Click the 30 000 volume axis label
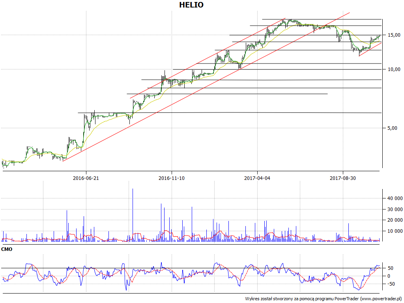Image resolution: width=404 pixels, height=303 pixels. (395, 209)
